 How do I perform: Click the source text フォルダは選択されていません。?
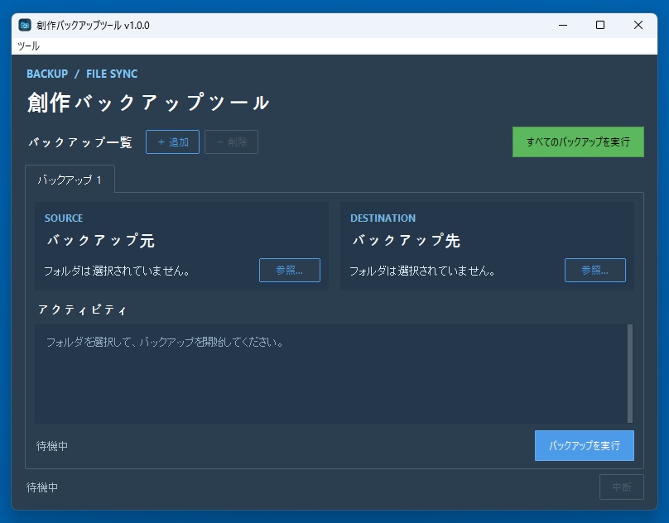pos(117,271)
